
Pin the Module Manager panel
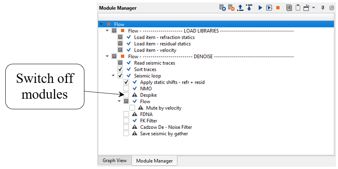tap(323, 8)
